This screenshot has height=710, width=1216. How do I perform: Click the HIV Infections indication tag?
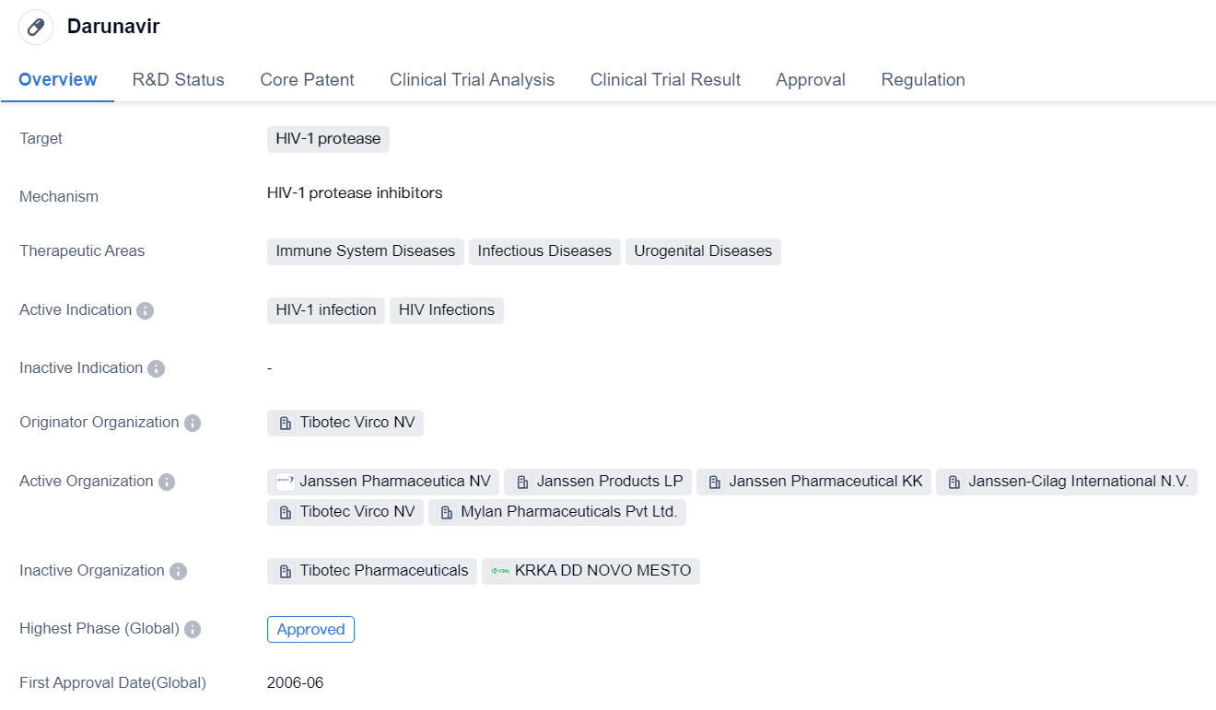click(446, 310)
